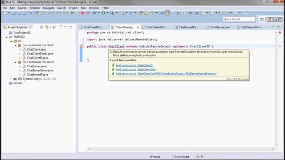Click the green Run launch icon
The width and height of the screenshot is (285, 160).
click(x=103, y=13)
